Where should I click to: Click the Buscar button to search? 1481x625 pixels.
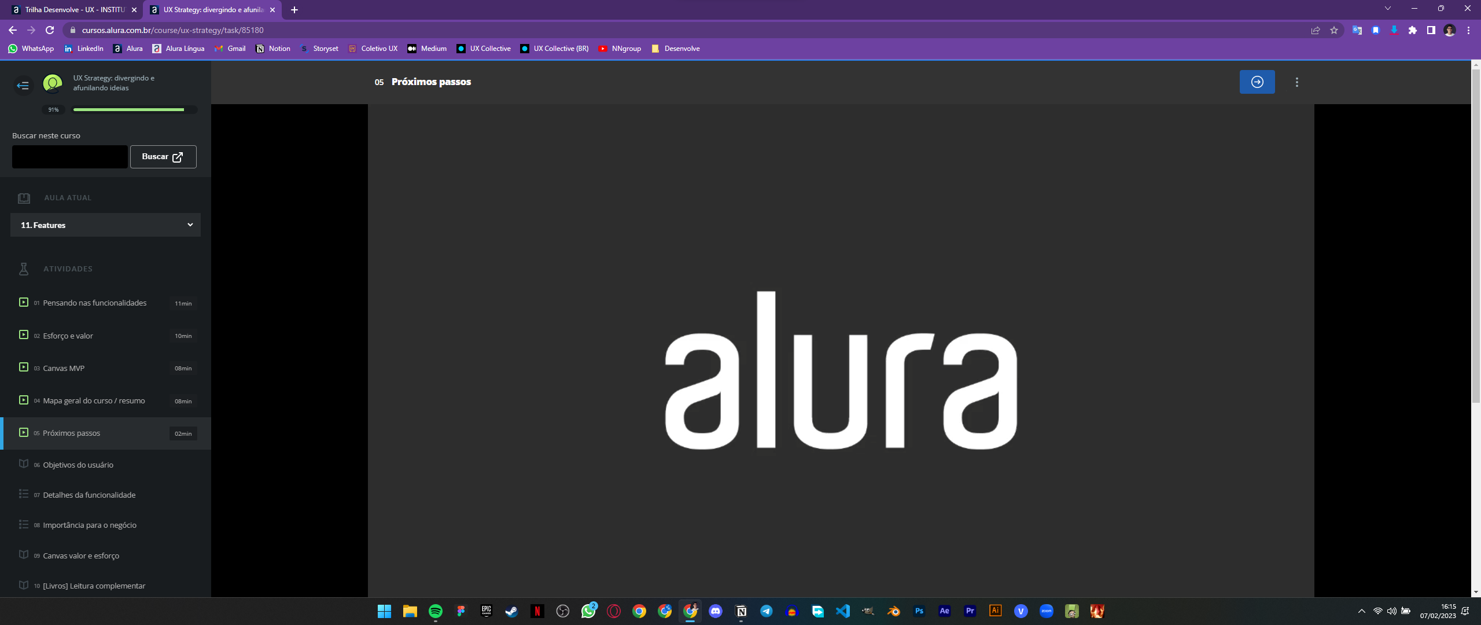pos(163,156)
